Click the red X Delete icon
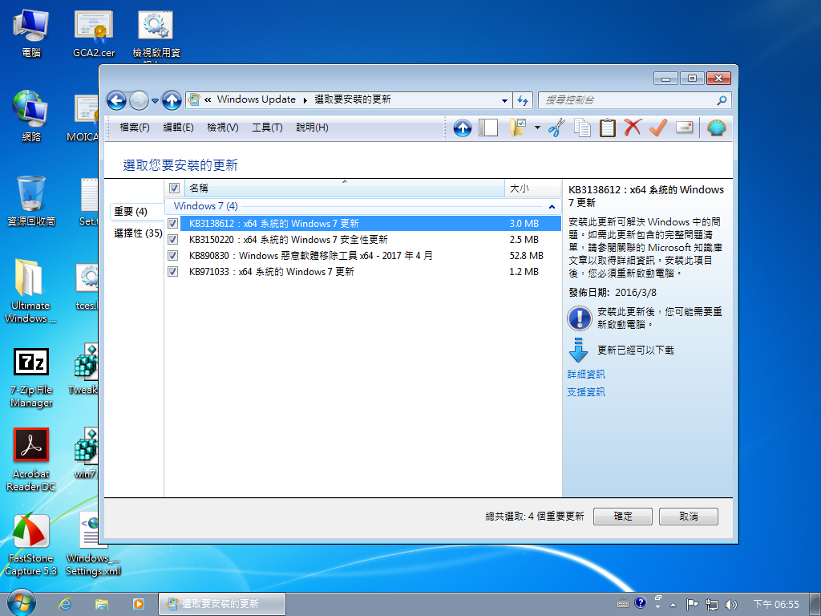821x616 pixels. [x=633, y=128]
